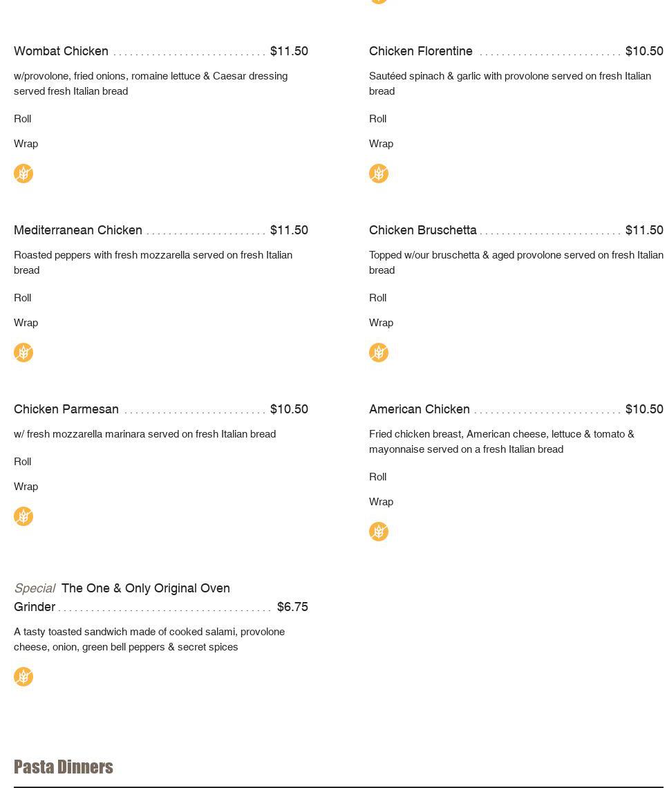The height and width of the screenshot is (788, 667).
Task: Choose Wrap under Chicken Bruschetta
Action: [381, 323]
